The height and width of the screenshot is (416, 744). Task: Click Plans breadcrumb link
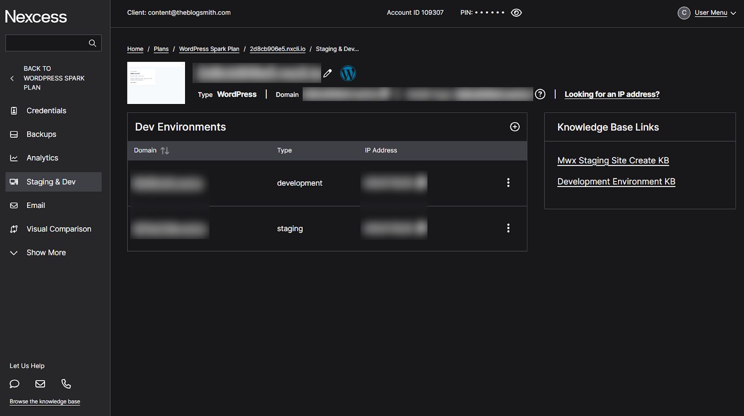click(x=161, y=49)
